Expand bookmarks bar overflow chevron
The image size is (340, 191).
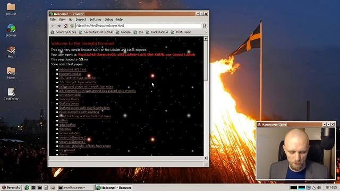click(206, 32)
